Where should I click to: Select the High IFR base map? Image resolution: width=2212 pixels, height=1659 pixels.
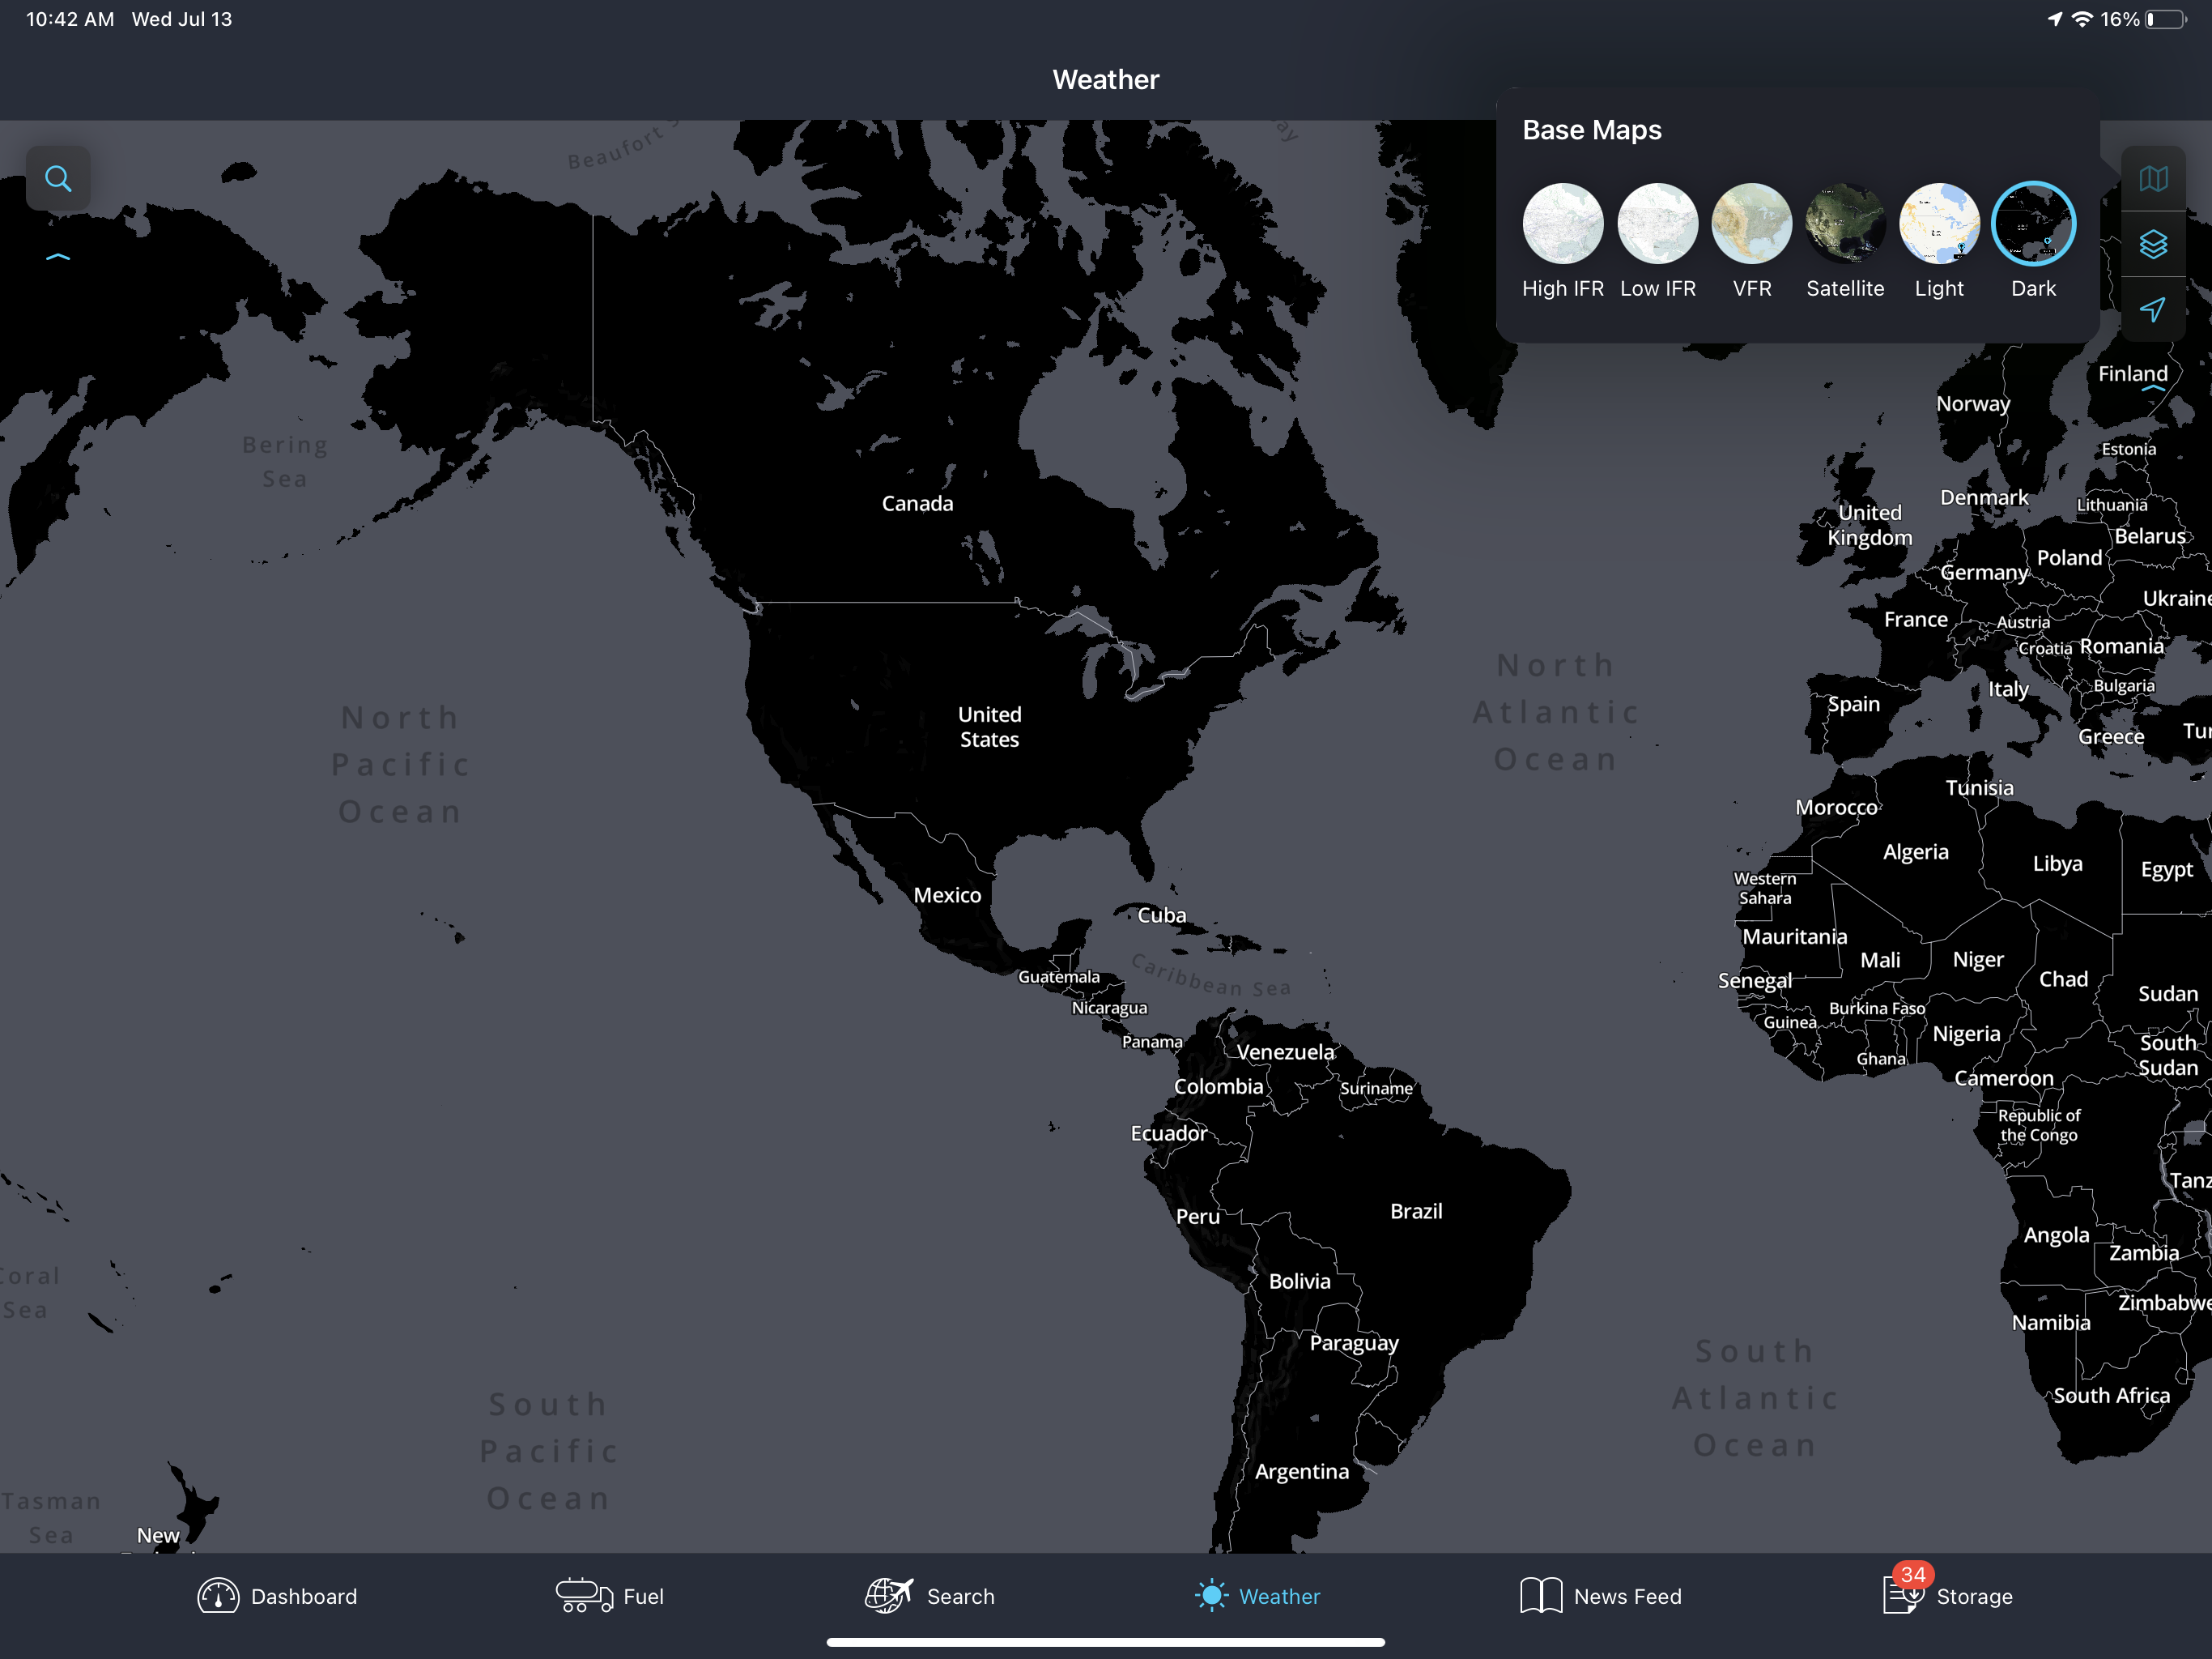(x=1563, y=223)
